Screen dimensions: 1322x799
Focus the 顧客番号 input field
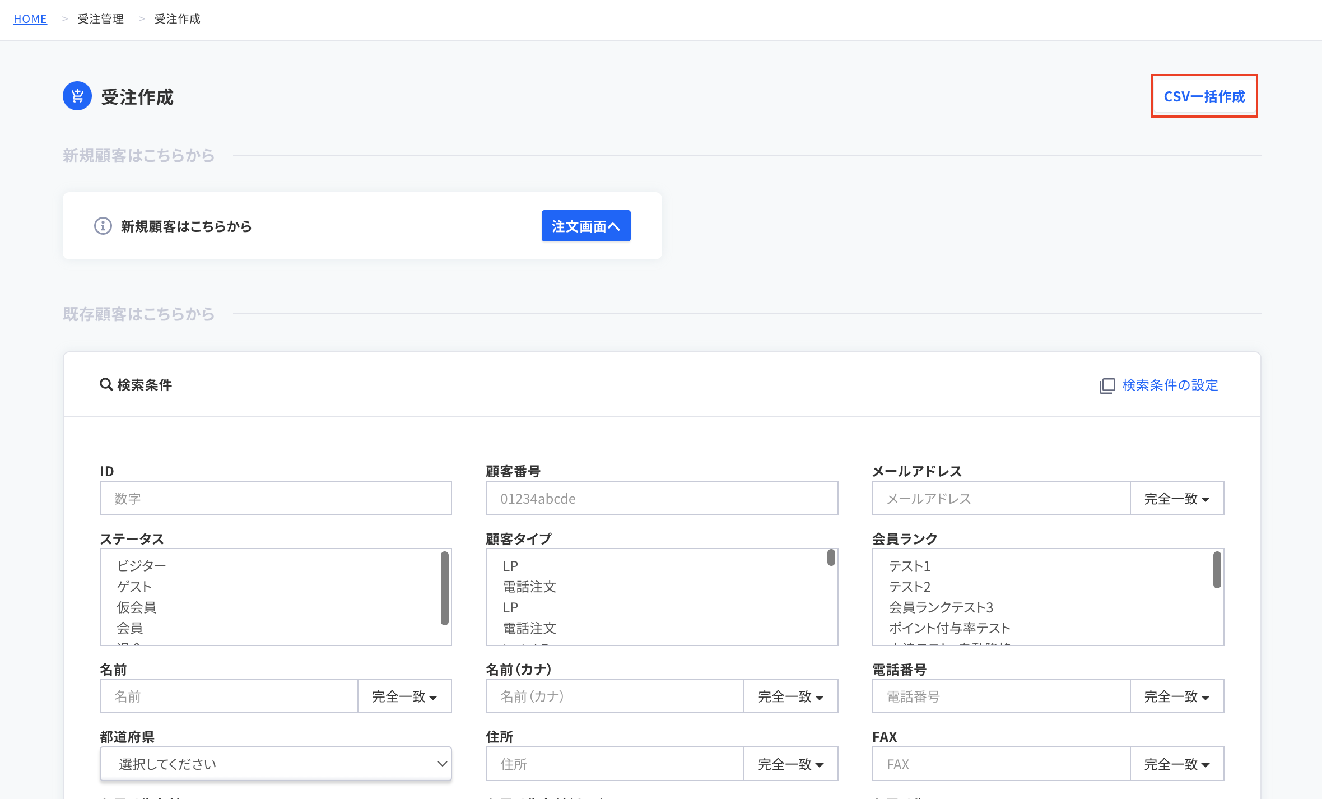tap(661, 499)
